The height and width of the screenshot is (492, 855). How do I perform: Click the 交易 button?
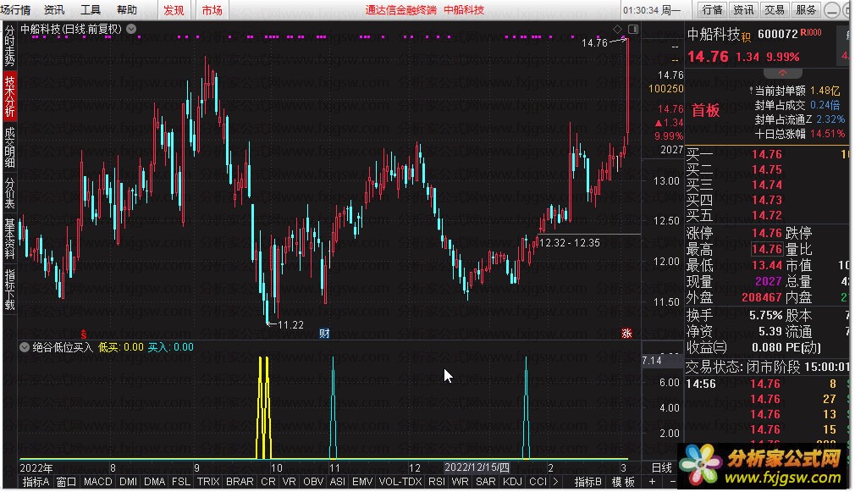(775, 10)
